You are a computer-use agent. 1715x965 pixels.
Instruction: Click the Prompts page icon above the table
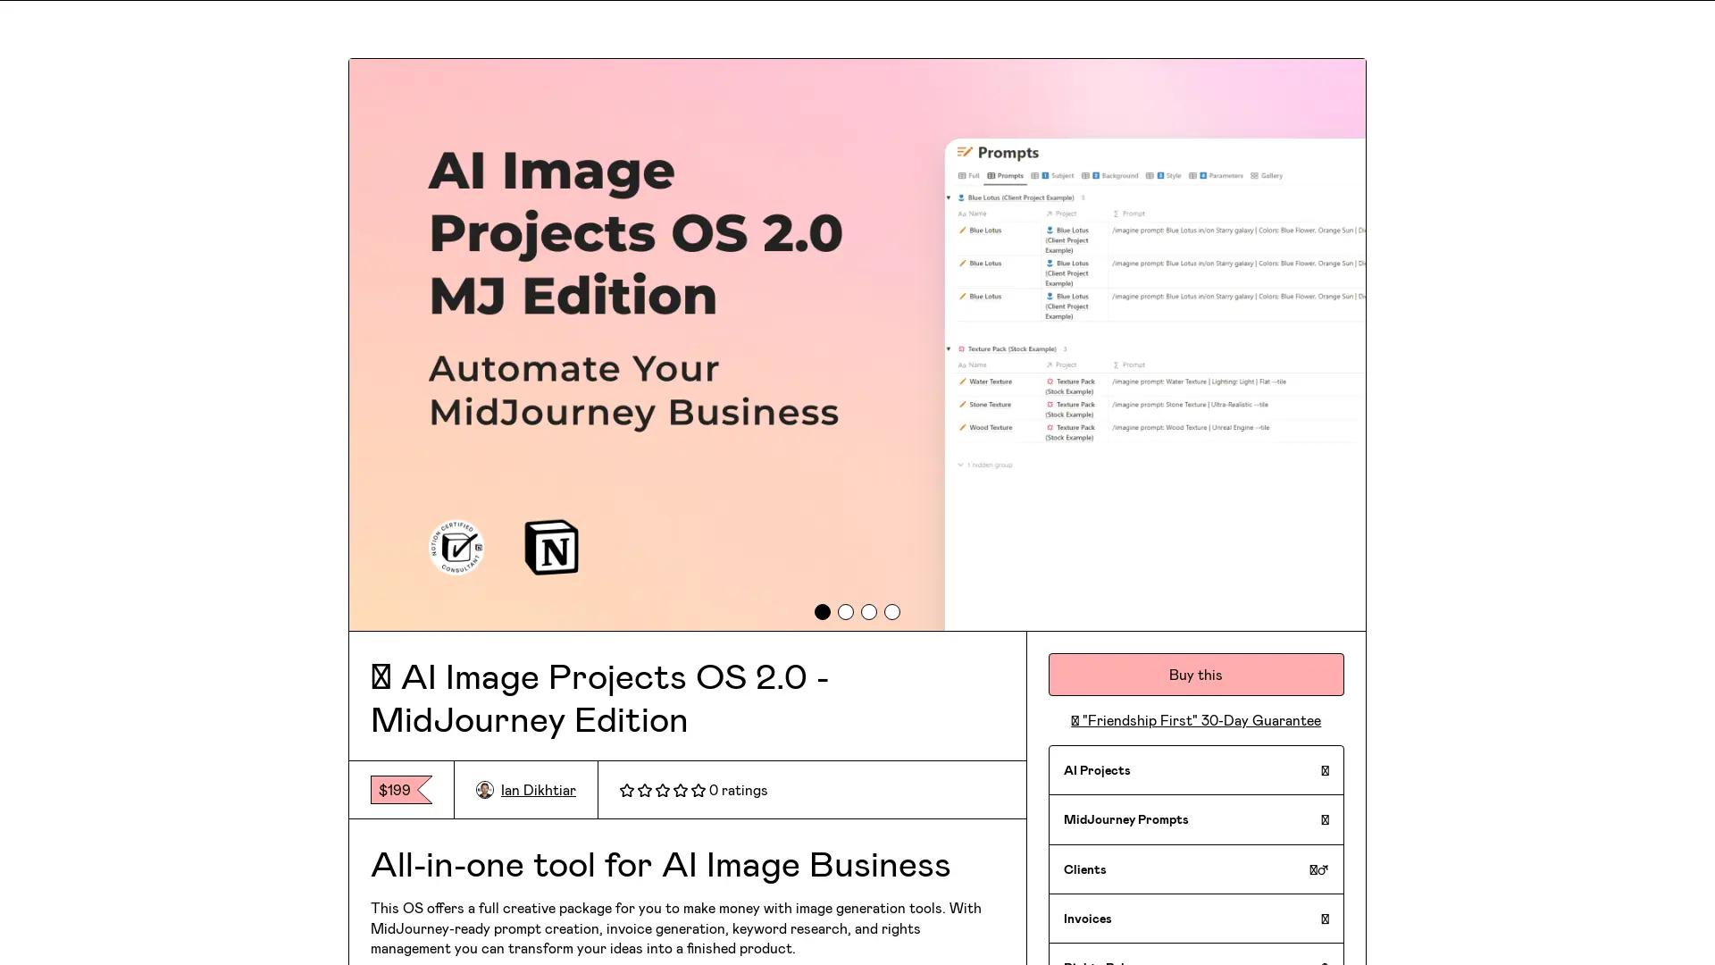[x=964, y=153]
